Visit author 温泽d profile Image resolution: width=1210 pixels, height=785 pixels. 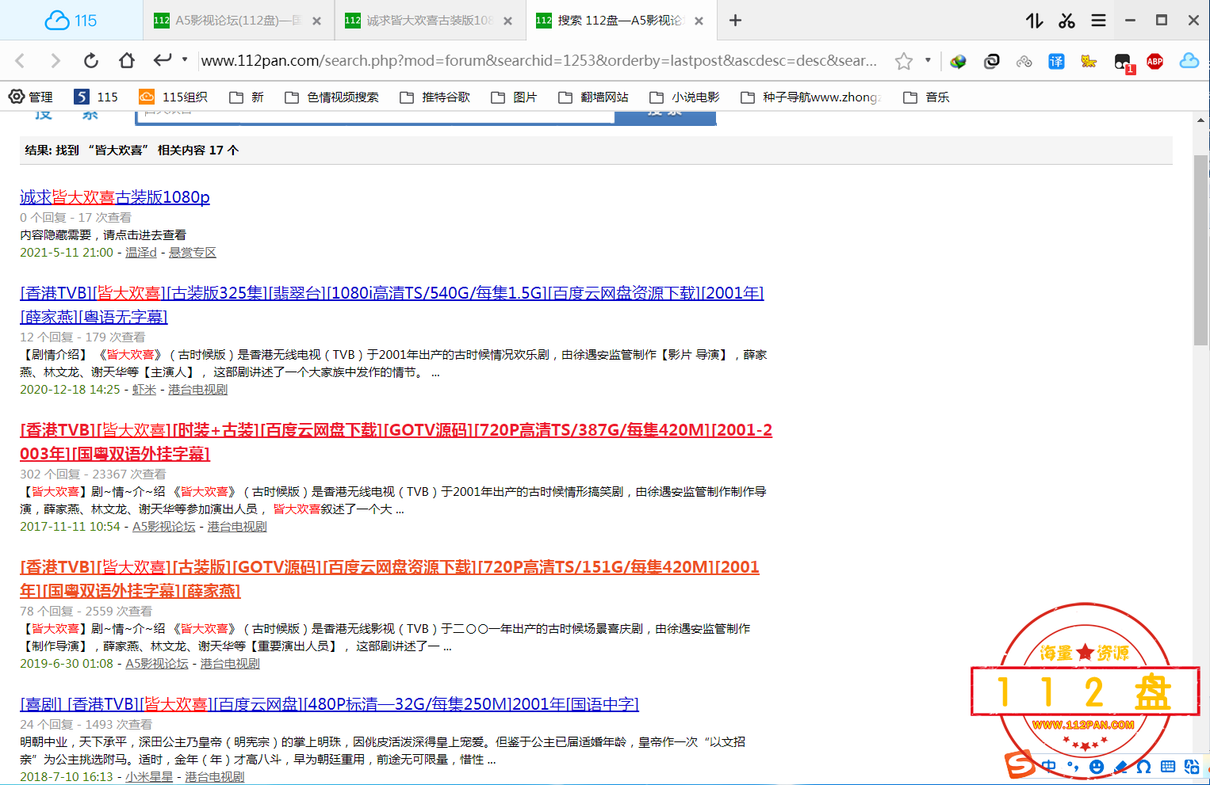[141, 252]
